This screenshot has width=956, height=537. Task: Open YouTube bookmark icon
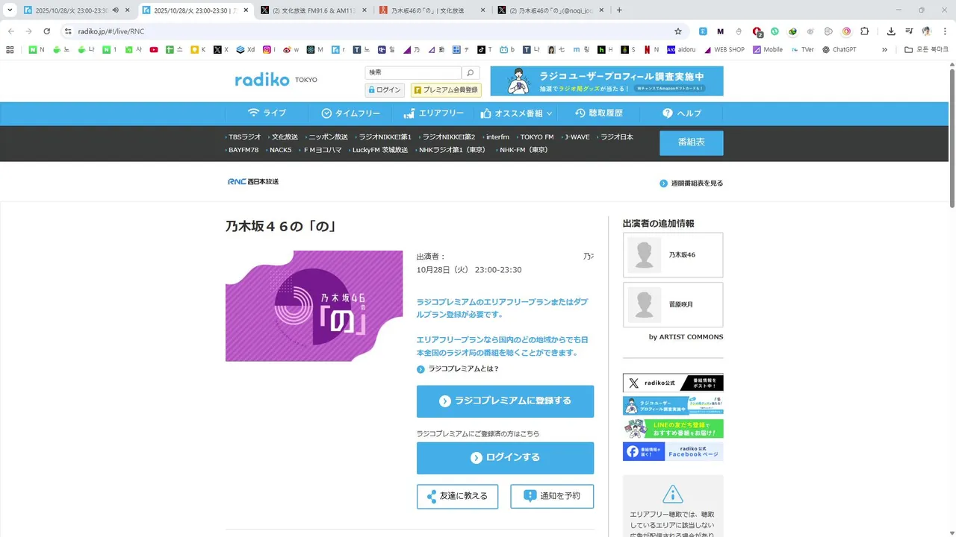pyautogui.click(x=154, y=50)
